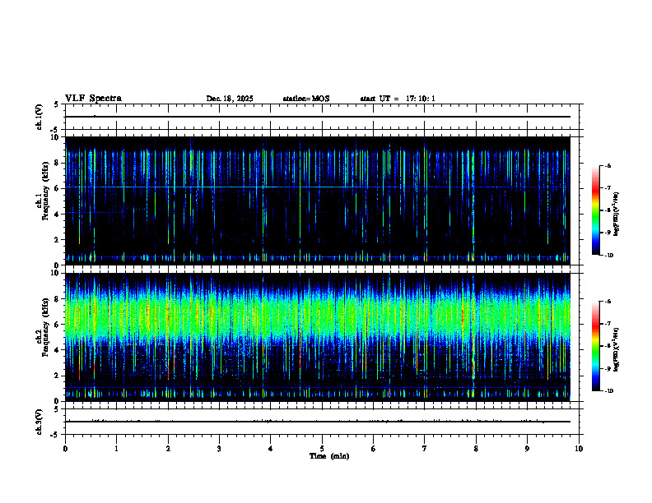Viewport: 652px width, 503px height.
Task: Click the time axis tick label '10'
Action: click(x=579, y=449)
